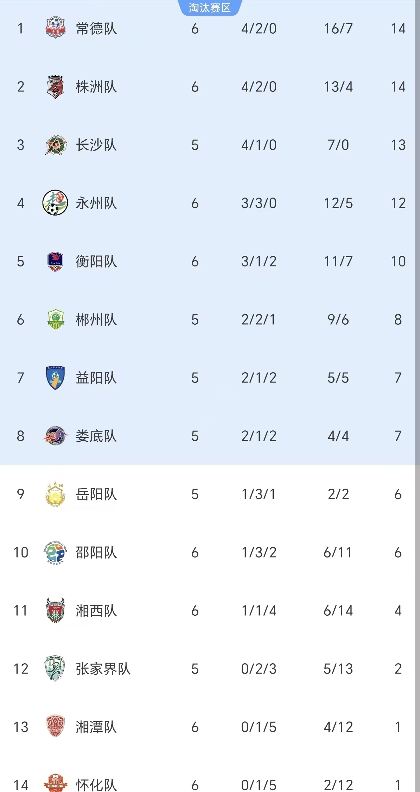The image size is (420, 792).
Task: Tap the 长沙队 team name text
Action: click(x=96, y=145)
